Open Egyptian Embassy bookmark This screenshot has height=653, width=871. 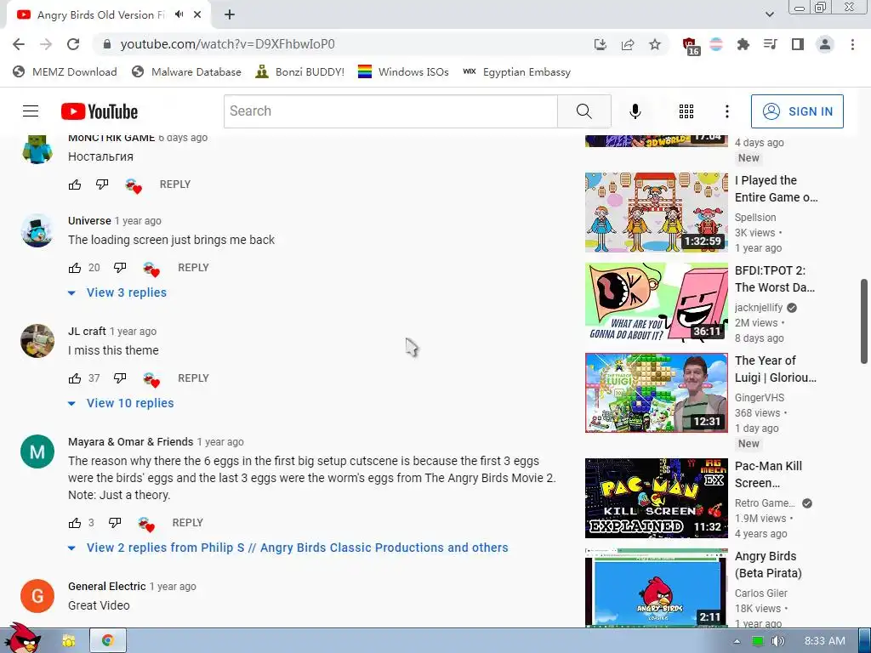516,71
